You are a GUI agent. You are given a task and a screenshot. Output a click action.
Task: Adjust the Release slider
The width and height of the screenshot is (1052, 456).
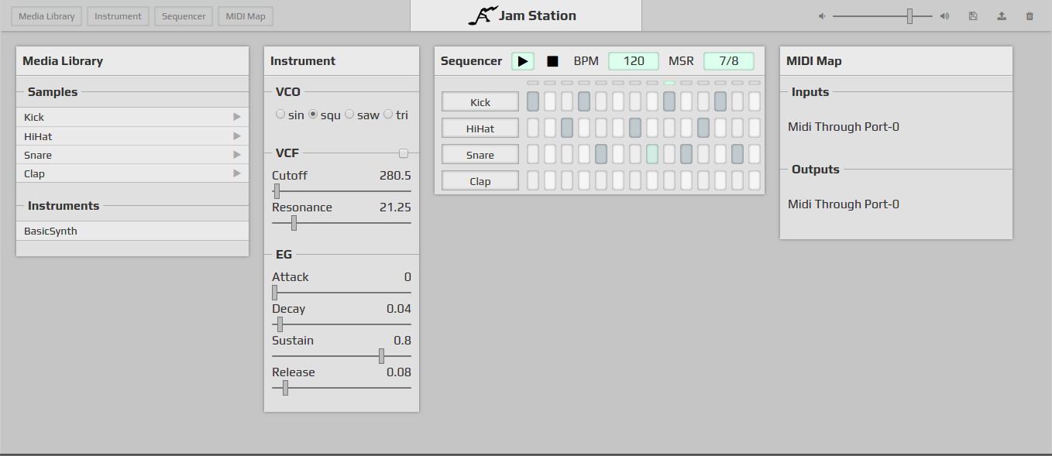pos(342,388)
